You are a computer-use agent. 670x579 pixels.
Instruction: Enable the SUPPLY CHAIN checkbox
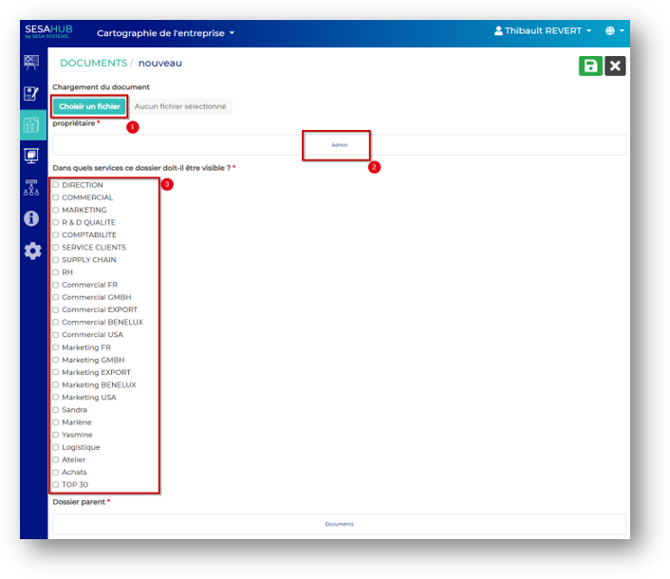[x=56, y=260]
